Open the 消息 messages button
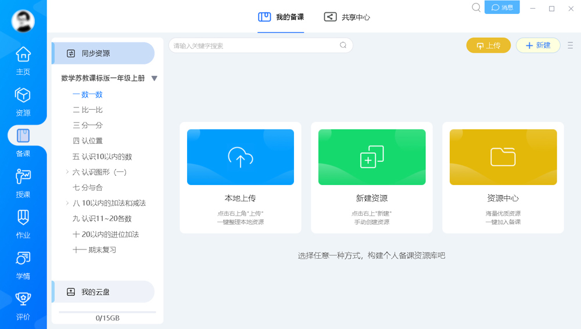581x329 pixels. (x=503, y=8)
